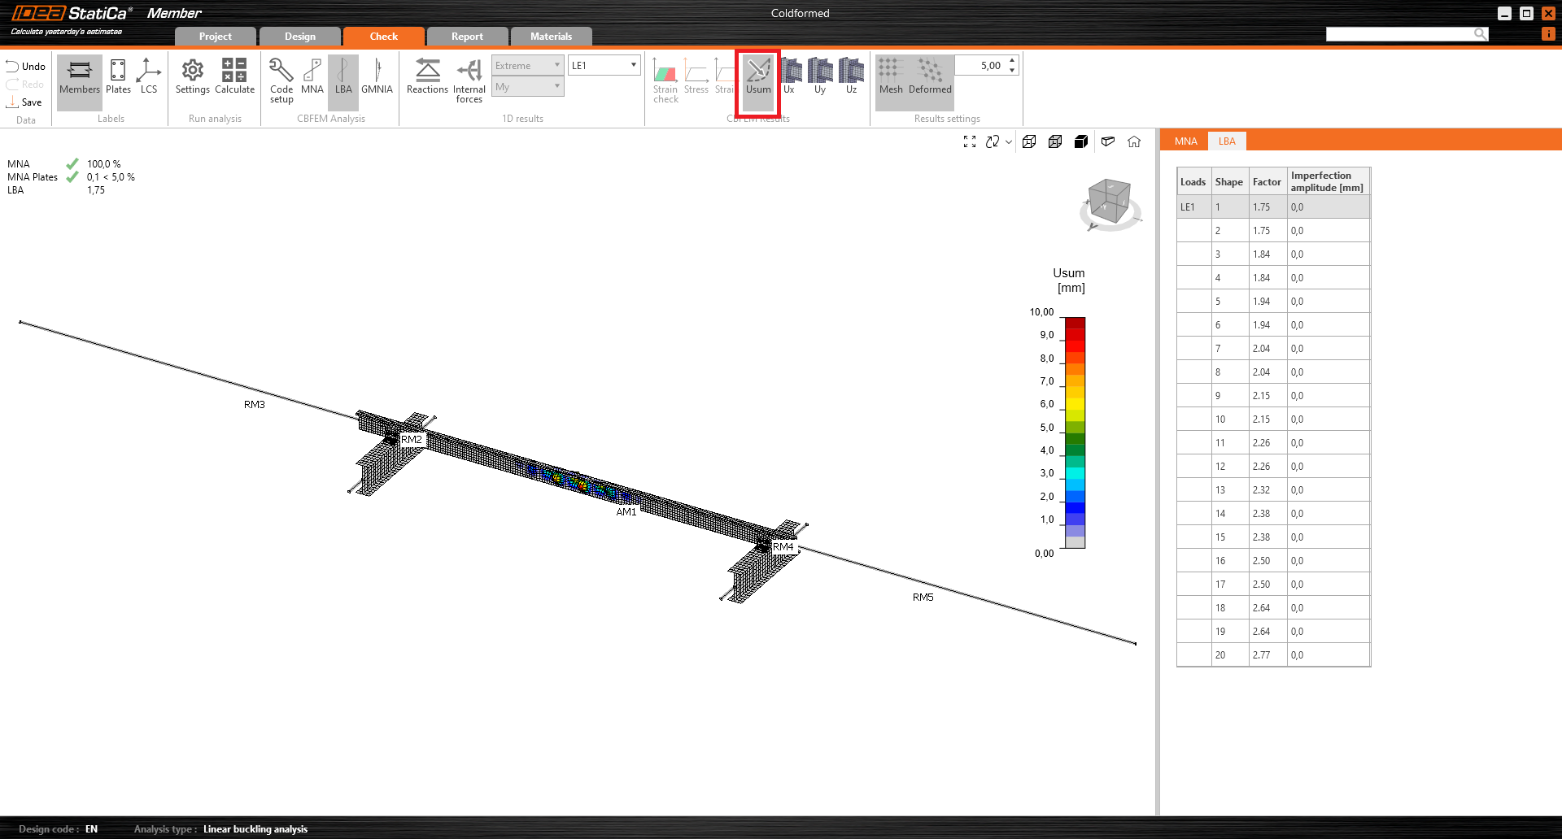This screenshot has height=839, width=1562.
Task: Open the LE1 load case dropdown
Action: tap(604, 66)
